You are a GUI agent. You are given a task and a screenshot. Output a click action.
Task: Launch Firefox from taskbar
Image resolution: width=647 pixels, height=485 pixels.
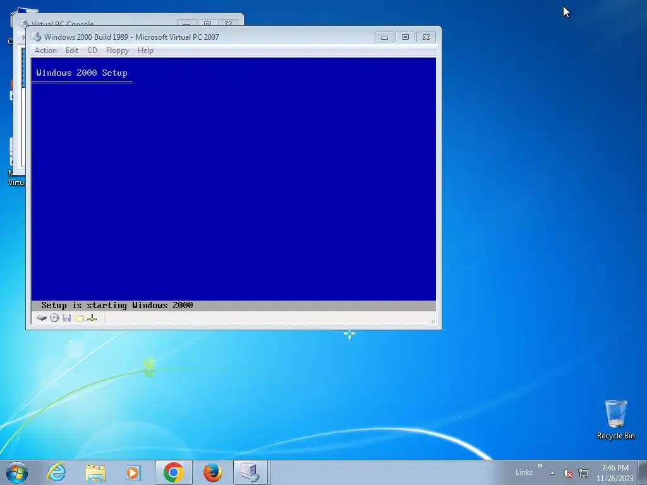coord(212,472)
